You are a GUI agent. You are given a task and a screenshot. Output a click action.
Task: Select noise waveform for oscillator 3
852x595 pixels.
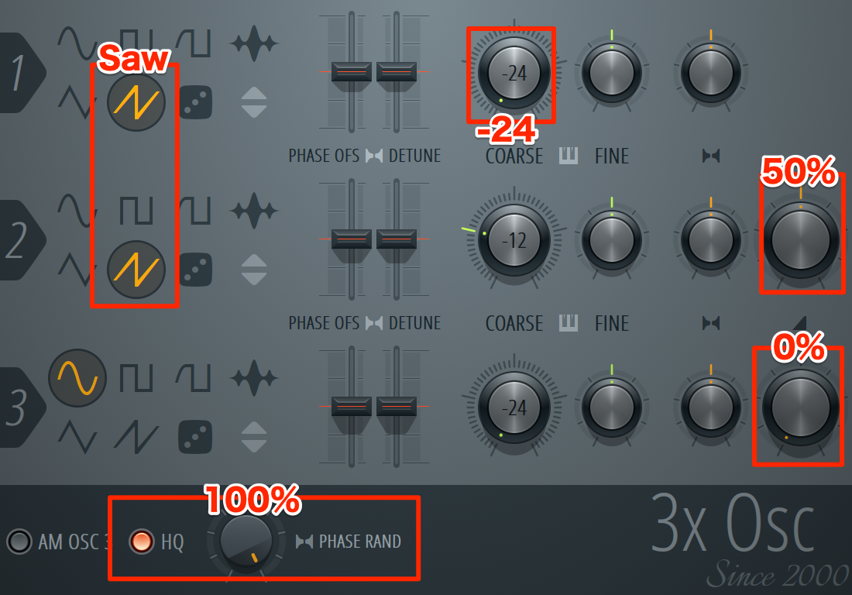pyautogui.click(x=254, y=377)
